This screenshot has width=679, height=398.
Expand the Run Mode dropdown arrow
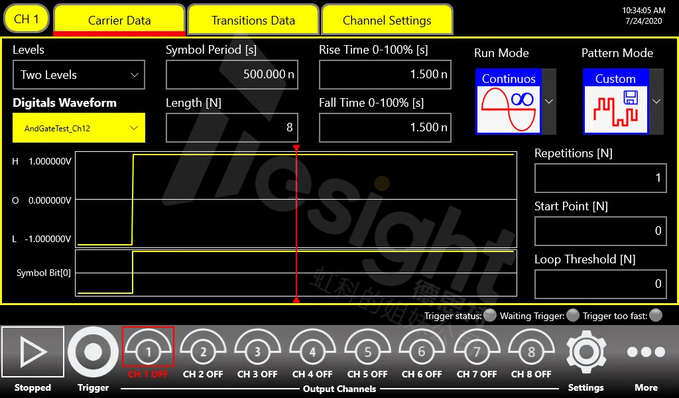(549, 101)
